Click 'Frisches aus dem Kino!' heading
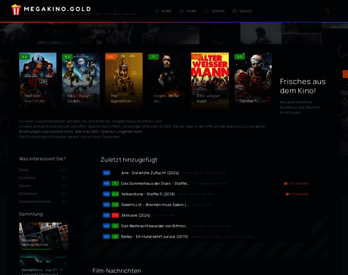The height and width of the screenshot is (275, 348). (303, 86)
